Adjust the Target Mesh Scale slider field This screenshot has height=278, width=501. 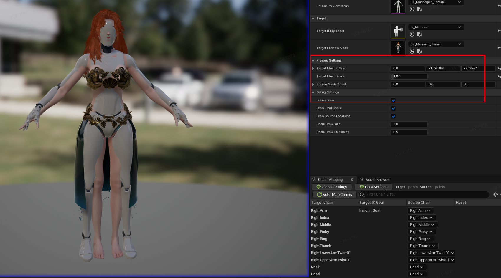click(x=409, y=76)
